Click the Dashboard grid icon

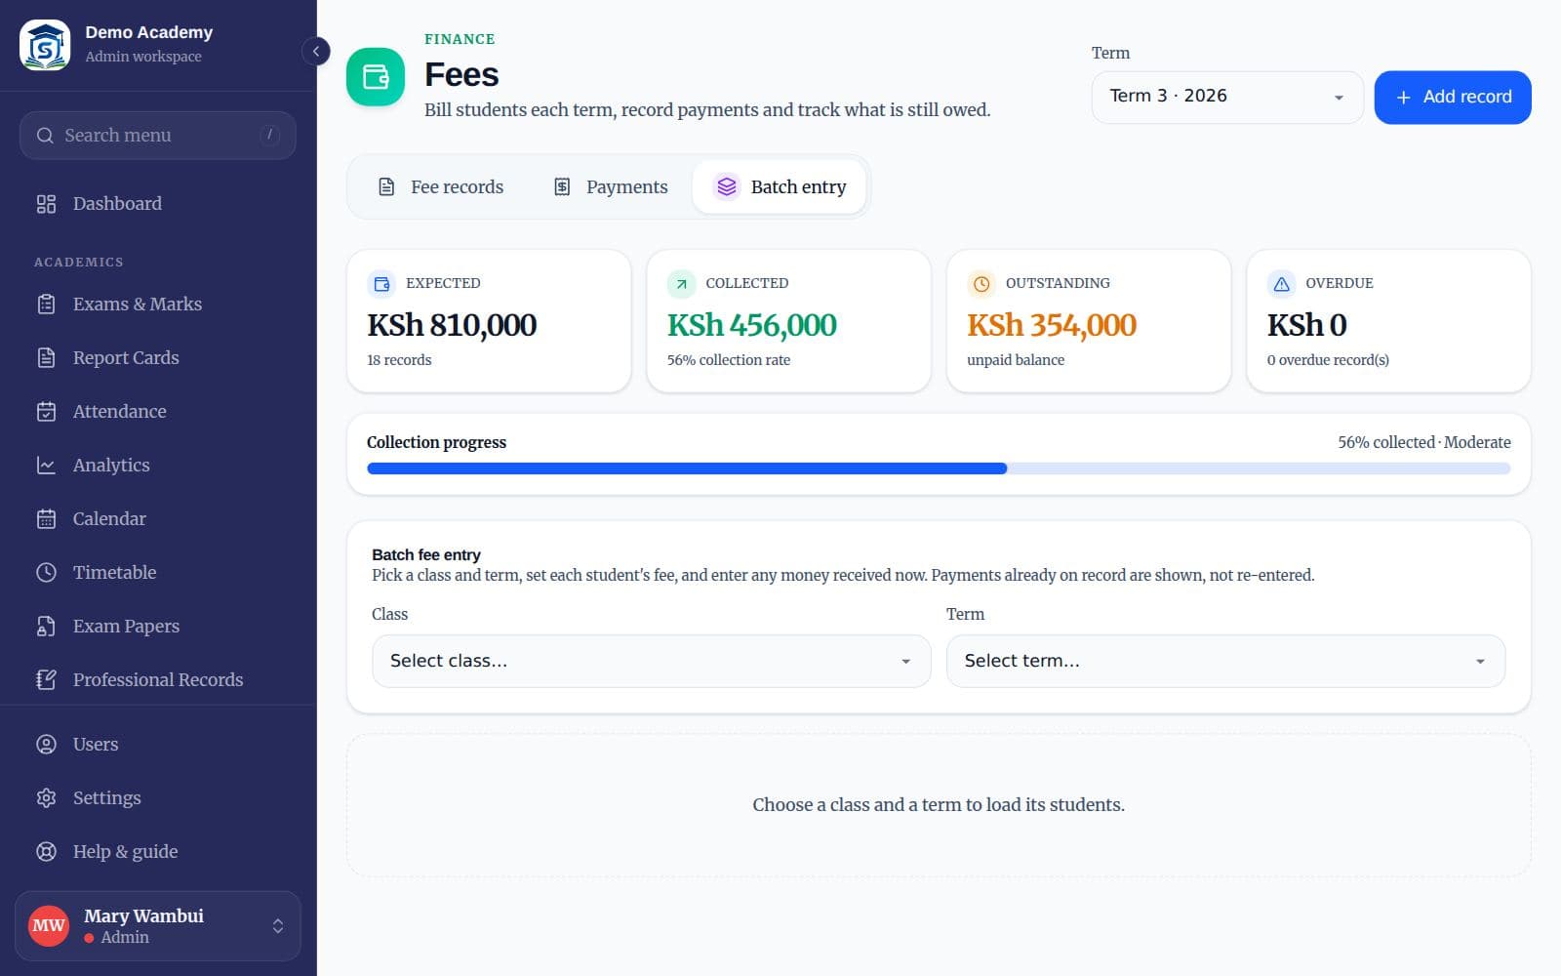point(46,204)
